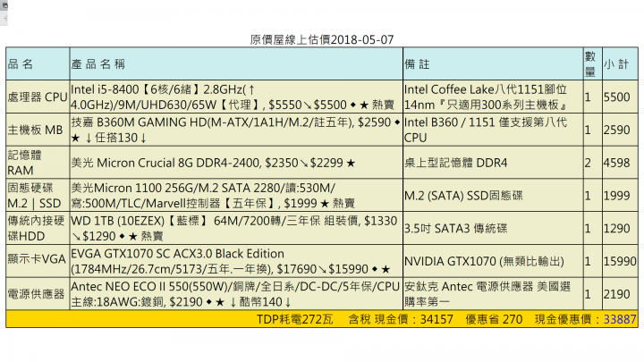This screenshot has width=644, height=362.
Task: Click the quantity 1 in the CPU row
Action: tap(593, 97)
